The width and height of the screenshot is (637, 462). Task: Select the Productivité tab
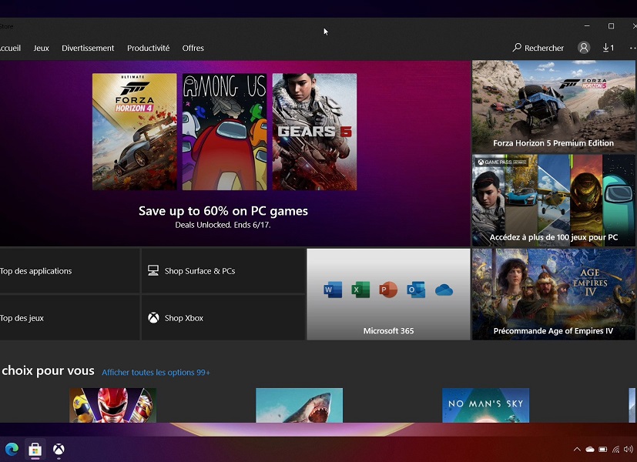(x=148, y=48)
